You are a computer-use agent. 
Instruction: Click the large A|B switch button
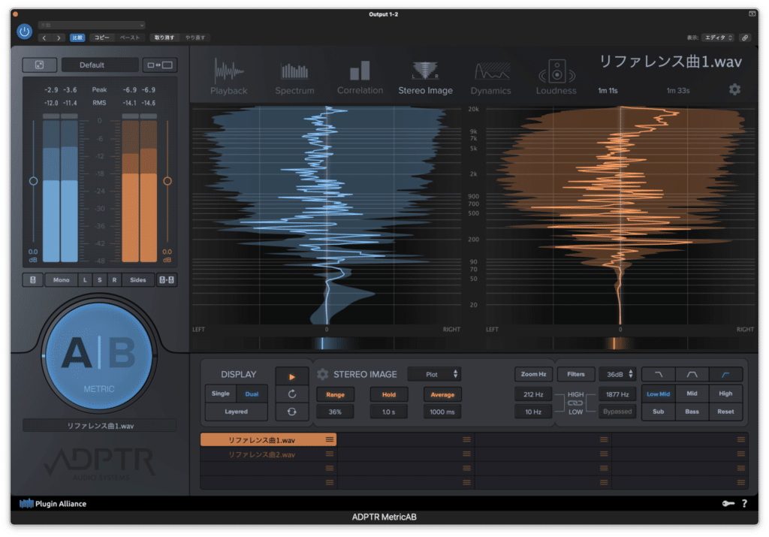point(99,356)
